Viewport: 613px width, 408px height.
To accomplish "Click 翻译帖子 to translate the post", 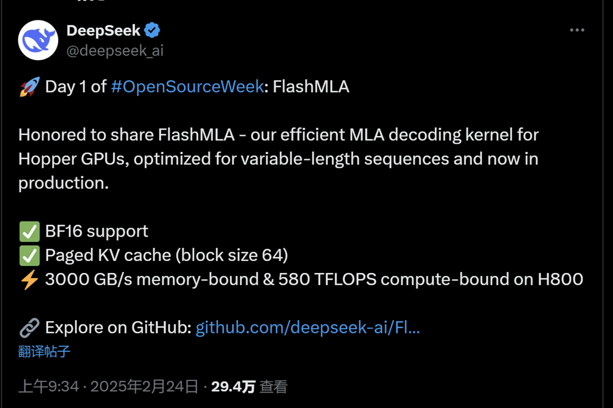I will [x=44, y=352].
